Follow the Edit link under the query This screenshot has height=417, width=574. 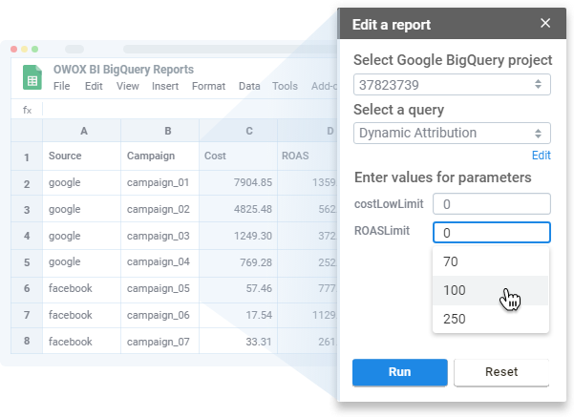click(x=541, y=155)
